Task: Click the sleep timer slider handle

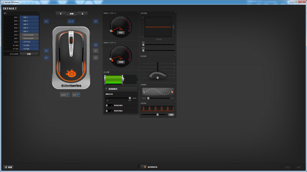Action: tap(130, 98)
